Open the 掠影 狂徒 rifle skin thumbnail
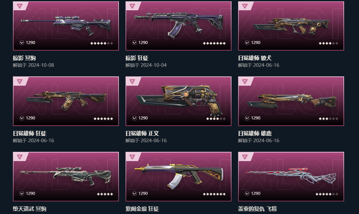 click(179, 25)
